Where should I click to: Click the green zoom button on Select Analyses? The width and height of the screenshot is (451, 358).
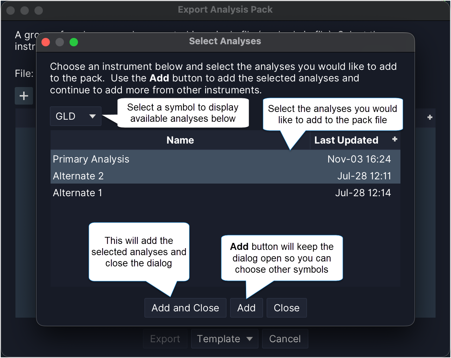point(74,42)
